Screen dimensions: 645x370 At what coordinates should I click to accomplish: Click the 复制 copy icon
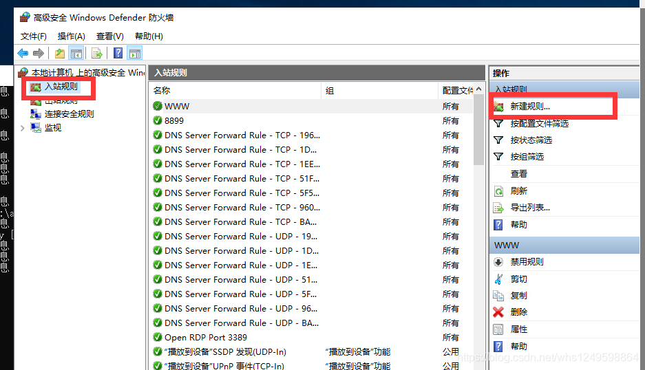click(498, 296)
